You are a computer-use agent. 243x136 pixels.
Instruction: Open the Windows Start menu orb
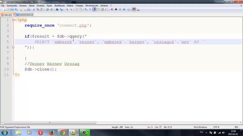click(5, 133)
